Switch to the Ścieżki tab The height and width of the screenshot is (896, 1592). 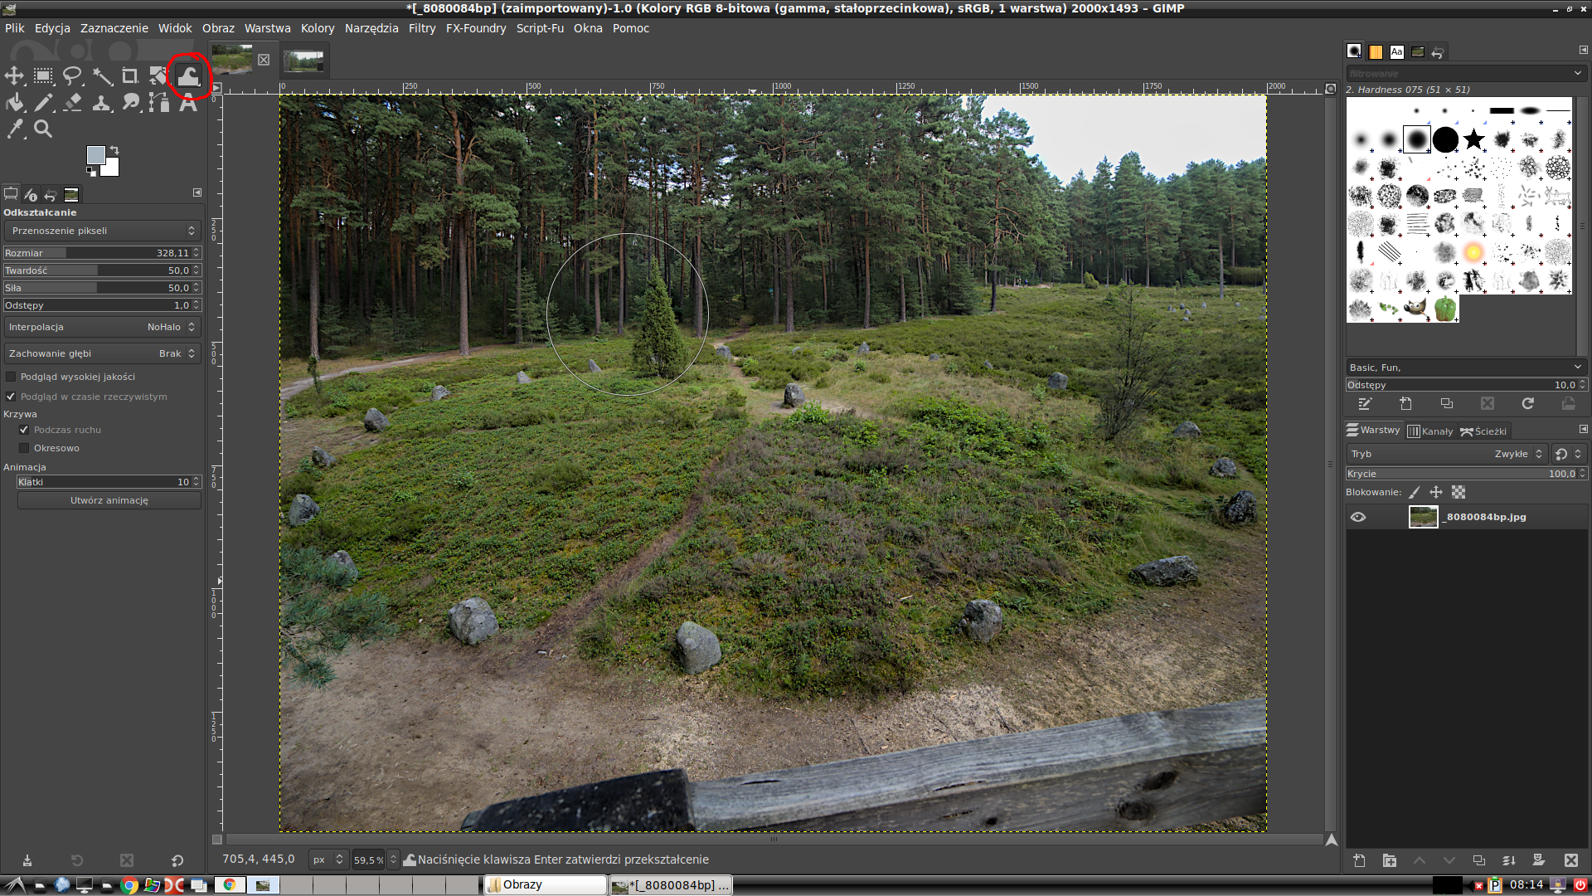coord(1483,431)
